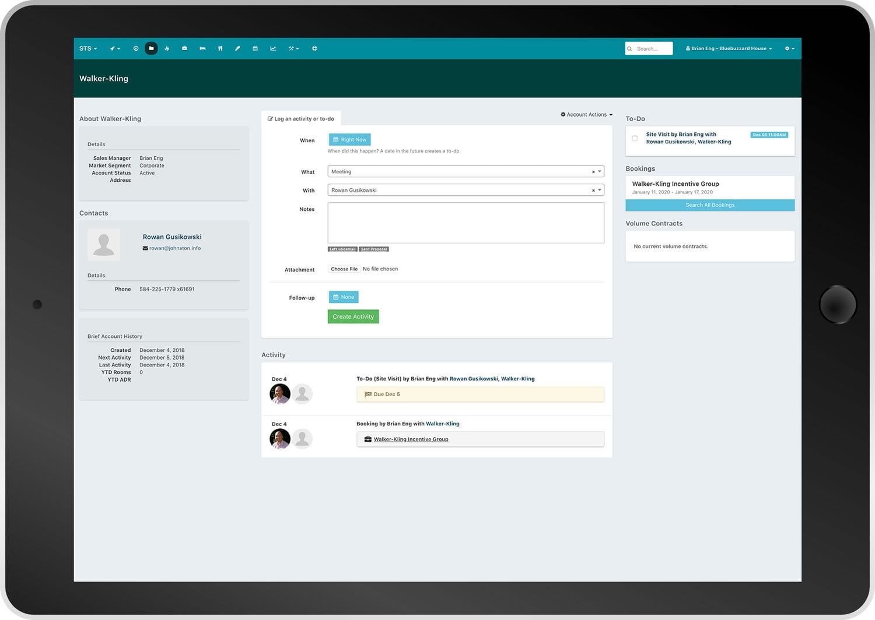The height and width of the screenshot is (620, 875).
Task: Open the Brian Eng – Bluebuzzard House menu
Action: tap(729, 48)
